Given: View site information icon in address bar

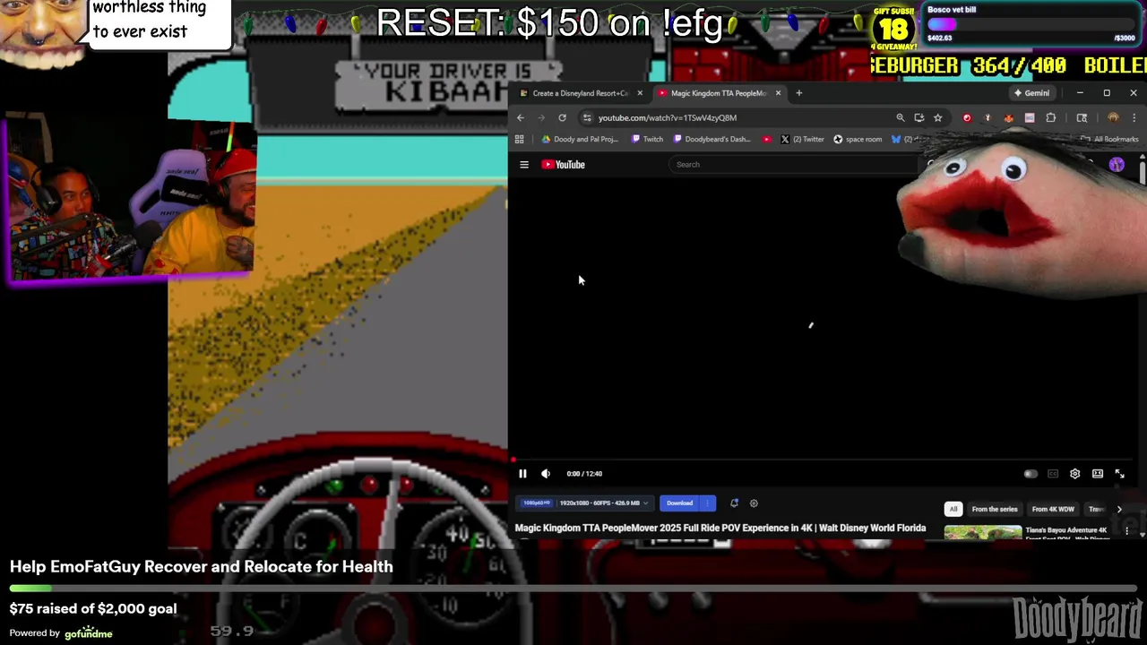Looking at the screenshot, I should [x=587, y=117].
